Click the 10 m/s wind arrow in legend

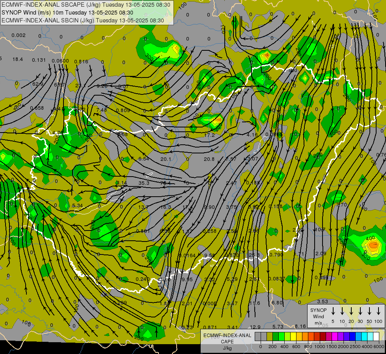pos(342,311)
